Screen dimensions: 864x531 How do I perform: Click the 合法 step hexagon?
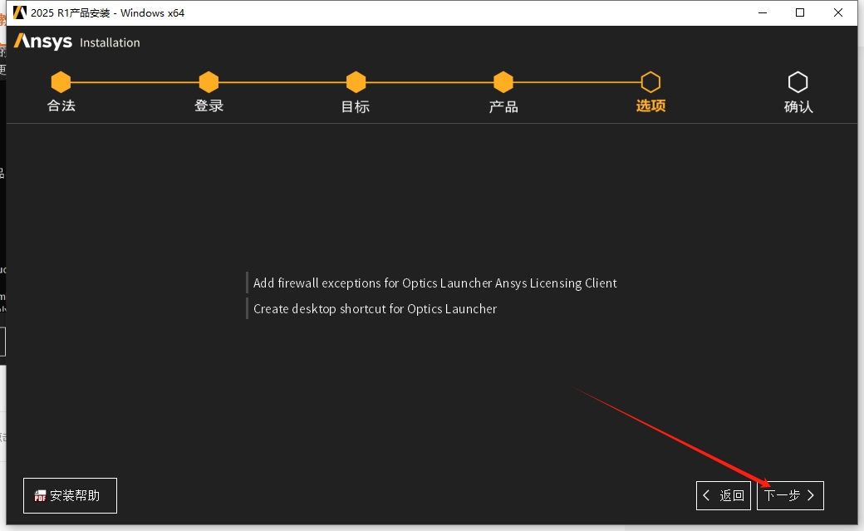[x=61, y=82]
